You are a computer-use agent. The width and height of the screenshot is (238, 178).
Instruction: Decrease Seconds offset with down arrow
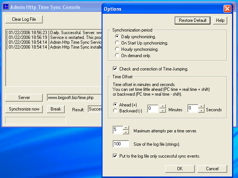(201, 111)
